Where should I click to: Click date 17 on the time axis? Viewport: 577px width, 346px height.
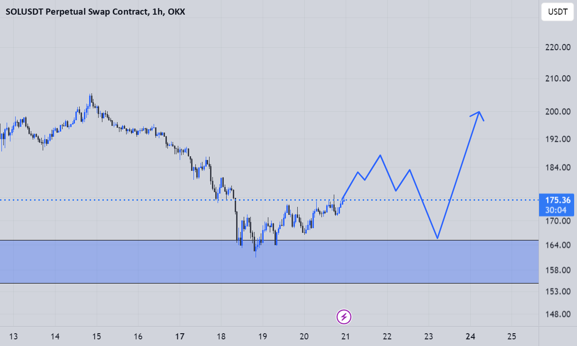click(x=180, y=337)
